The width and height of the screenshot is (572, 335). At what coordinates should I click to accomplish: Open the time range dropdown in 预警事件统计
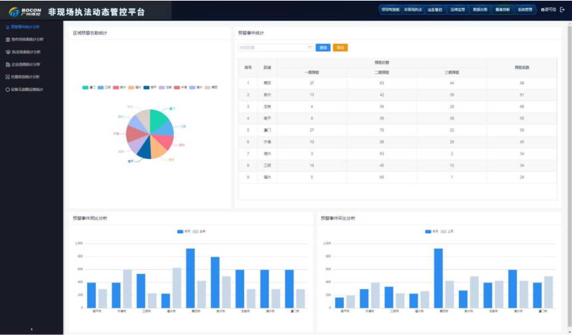point(275,47)
